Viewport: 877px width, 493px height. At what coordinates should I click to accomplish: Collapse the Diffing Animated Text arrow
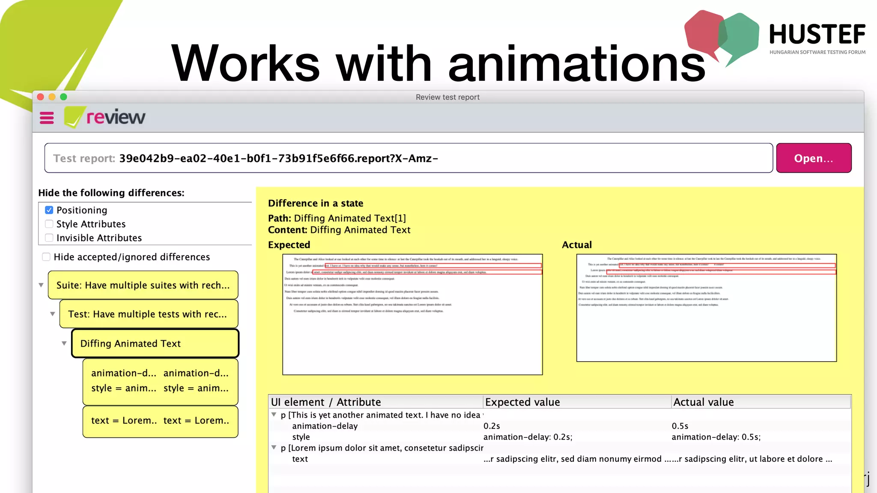[x=64, y=343]
